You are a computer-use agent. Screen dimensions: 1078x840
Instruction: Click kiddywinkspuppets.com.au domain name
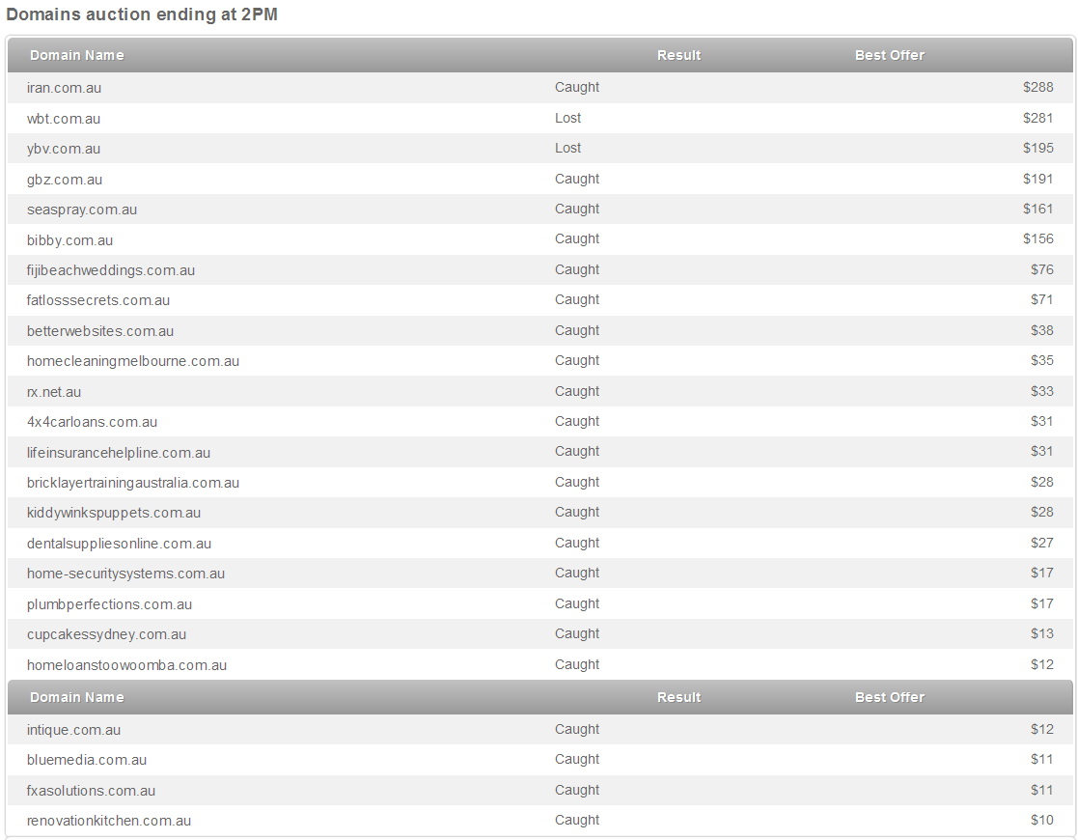pyautogui.click(x=114, y=514)
